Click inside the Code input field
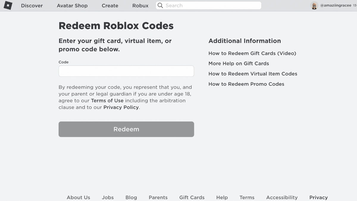This screenshot has width=357, height=201. click(126, 71)
